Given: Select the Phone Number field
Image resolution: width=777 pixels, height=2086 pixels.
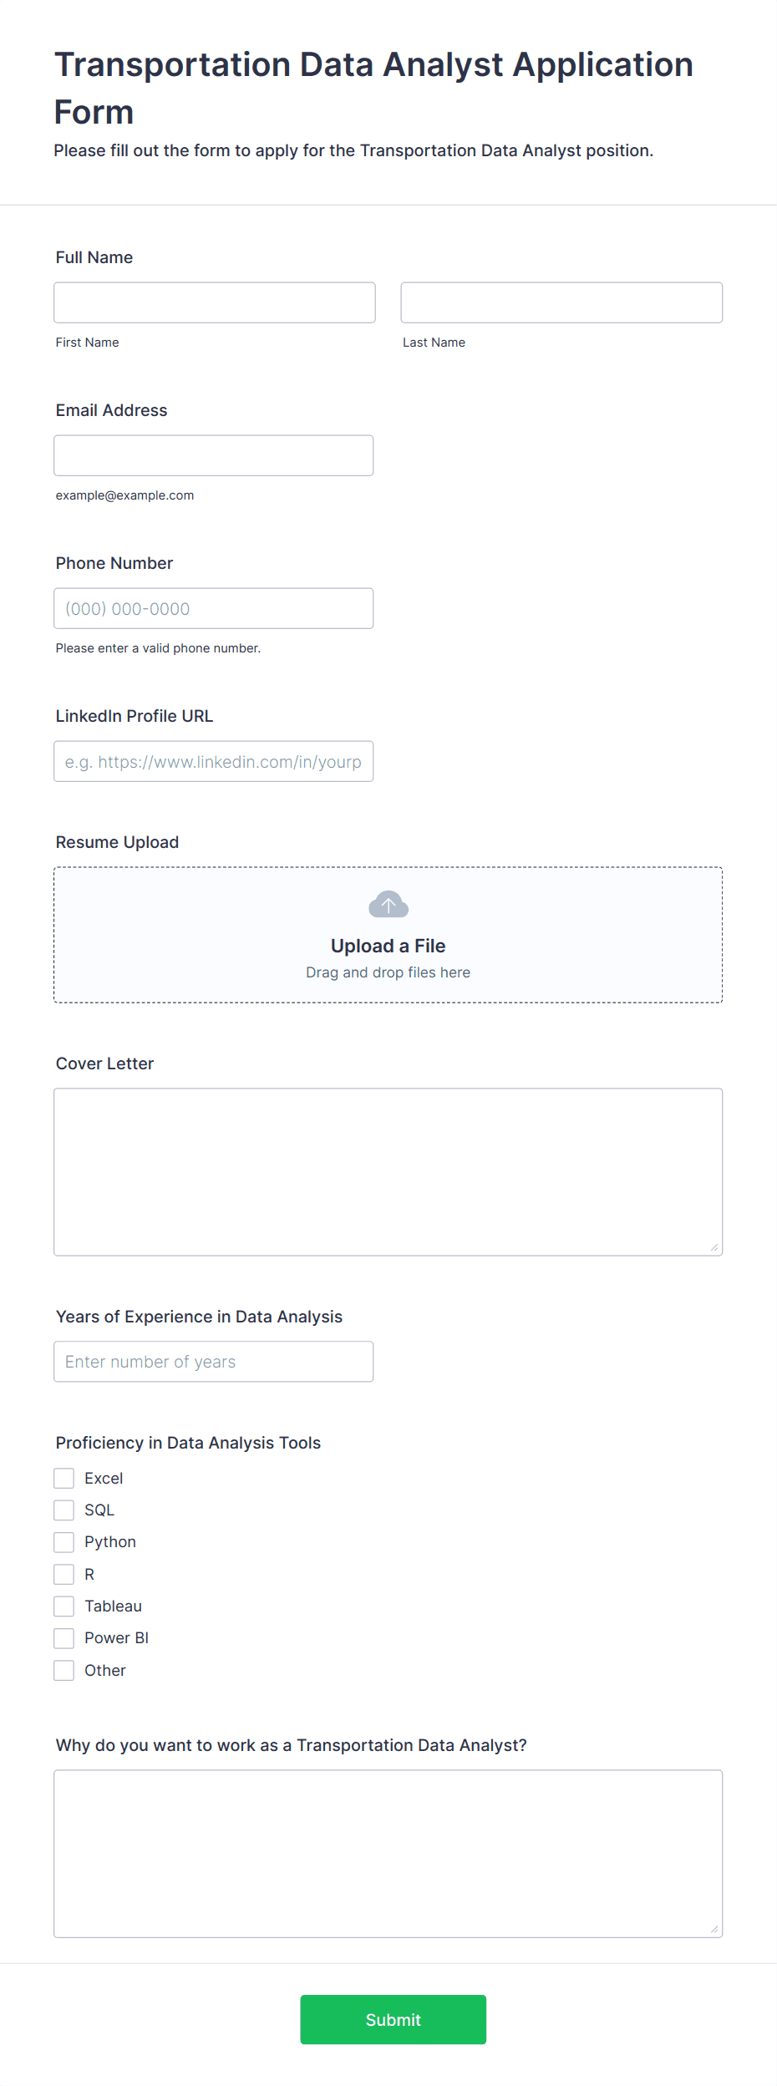Looking at the screenshot, I should pyautogui.click(x=214, y=608).
